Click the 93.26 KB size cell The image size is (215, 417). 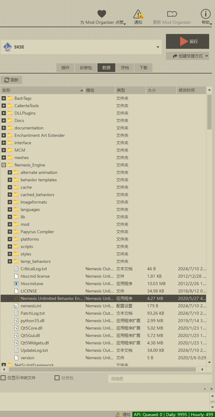[x=155, y=313]
